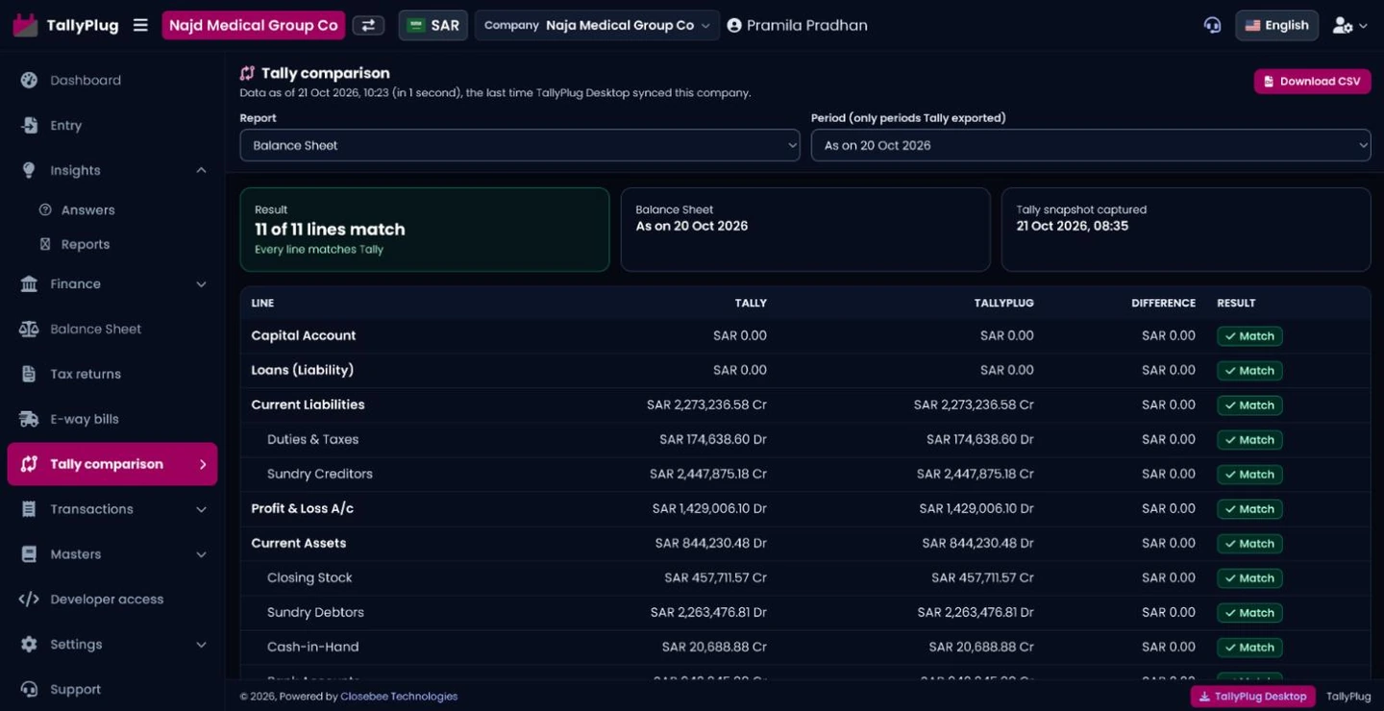Open the Reports submenu item

point(85,244)
